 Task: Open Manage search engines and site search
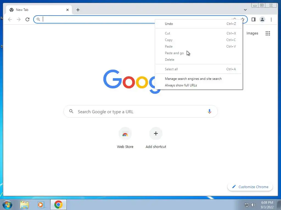click(x=199, y=79)
